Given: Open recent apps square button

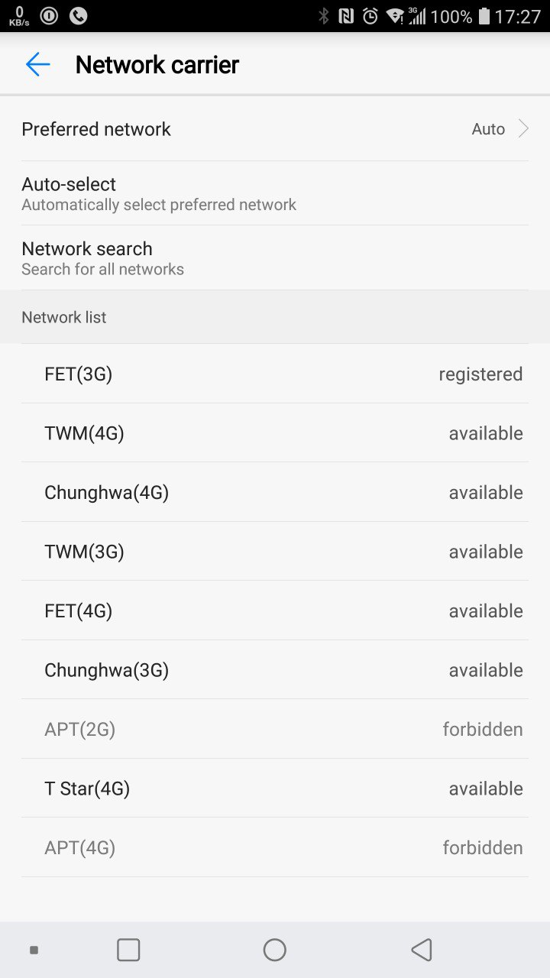Looking at the screenshot, I should pyautogui.click(x=128, y=950).
